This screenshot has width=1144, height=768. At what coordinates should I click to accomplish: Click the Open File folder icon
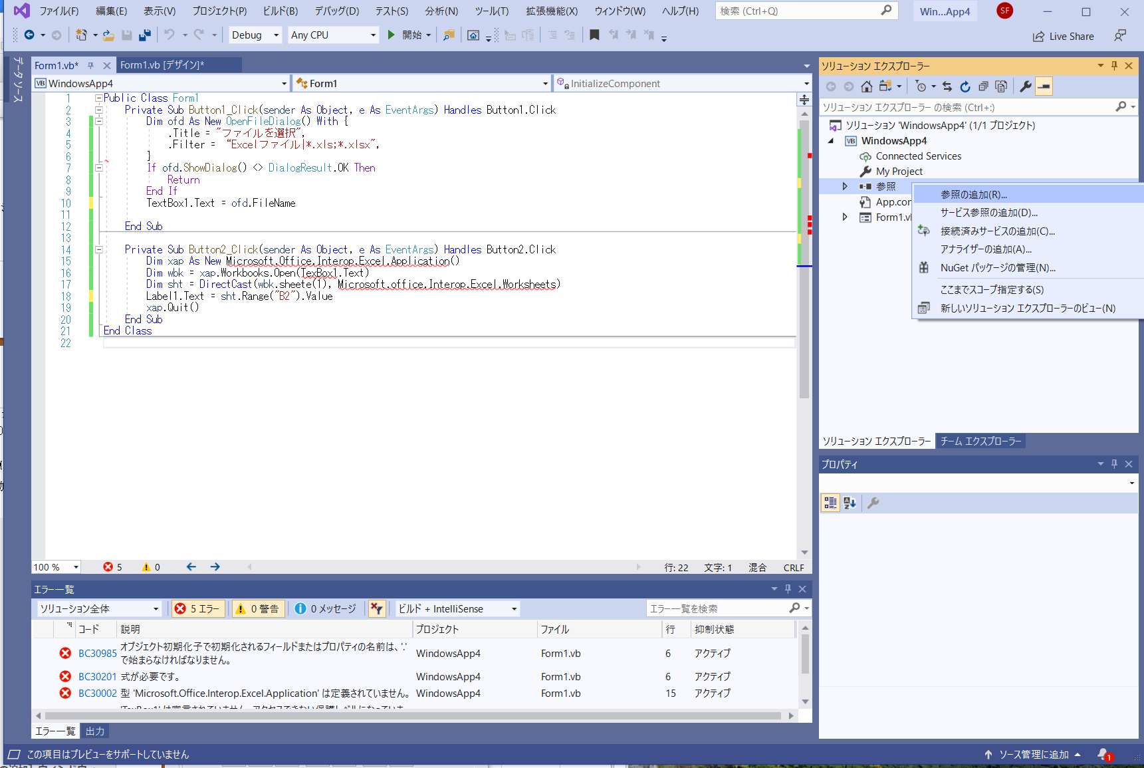coord(108,35)
